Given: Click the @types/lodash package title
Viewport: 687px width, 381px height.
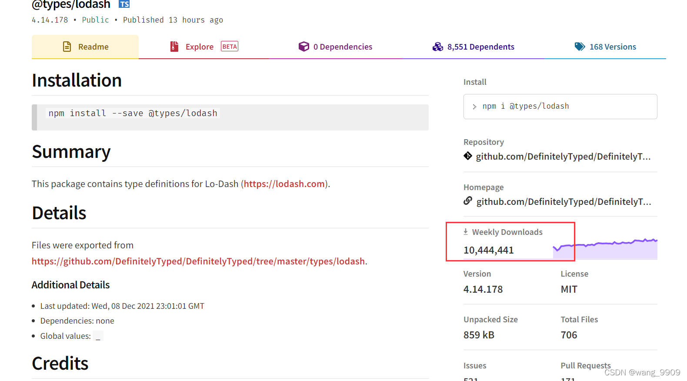Looking at the screenshot, I should (x=71, y=4).
